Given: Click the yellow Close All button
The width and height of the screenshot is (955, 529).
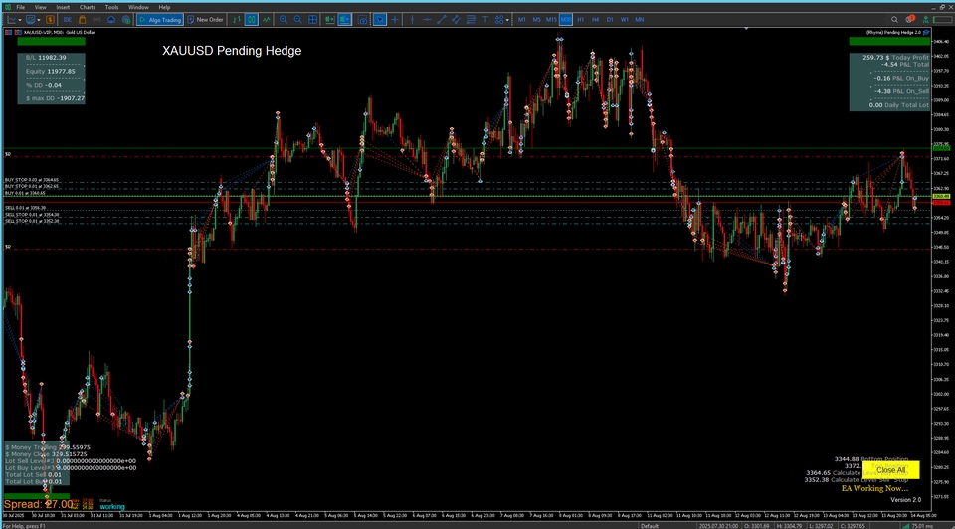Looking at the screenshot, I should coord(890,469).
